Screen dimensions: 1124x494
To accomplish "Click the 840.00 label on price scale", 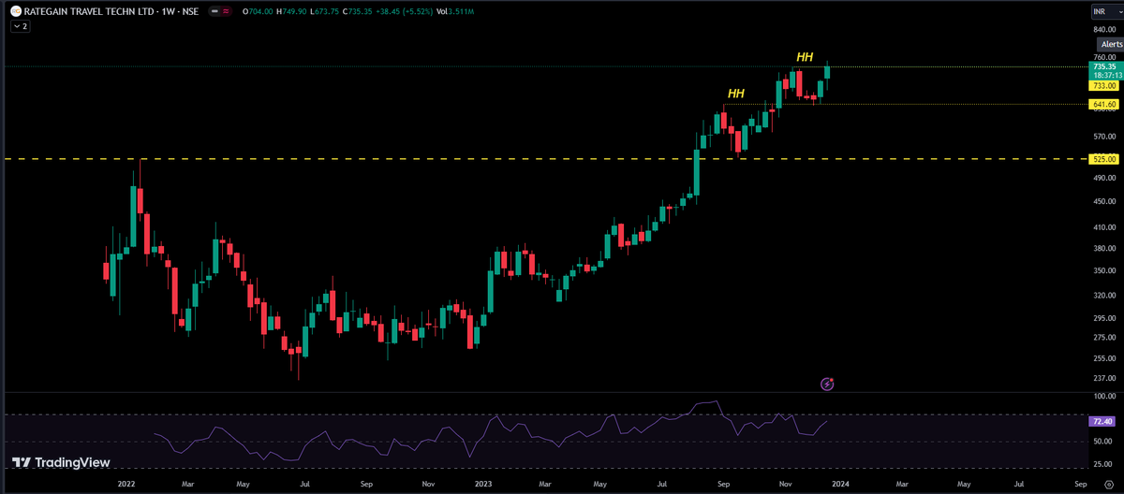I will [1103, 30].
